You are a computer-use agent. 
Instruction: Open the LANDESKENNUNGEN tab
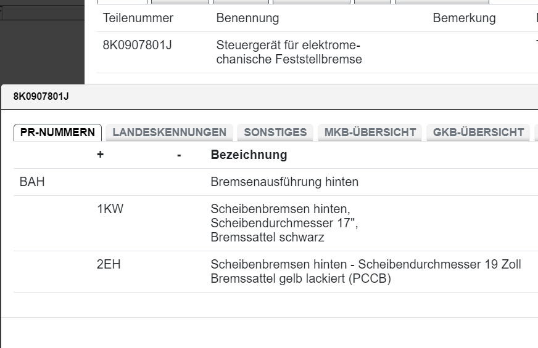click(x=169, y=132)
